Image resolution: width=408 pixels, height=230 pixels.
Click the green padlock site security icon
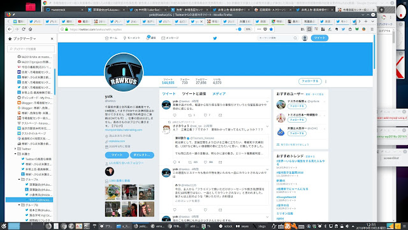pos(66,29)
